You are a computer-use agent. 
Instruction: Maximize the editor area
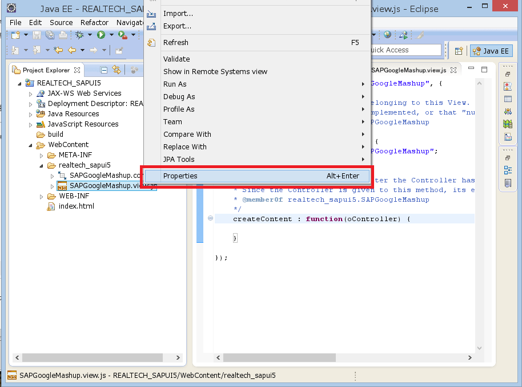484,70
